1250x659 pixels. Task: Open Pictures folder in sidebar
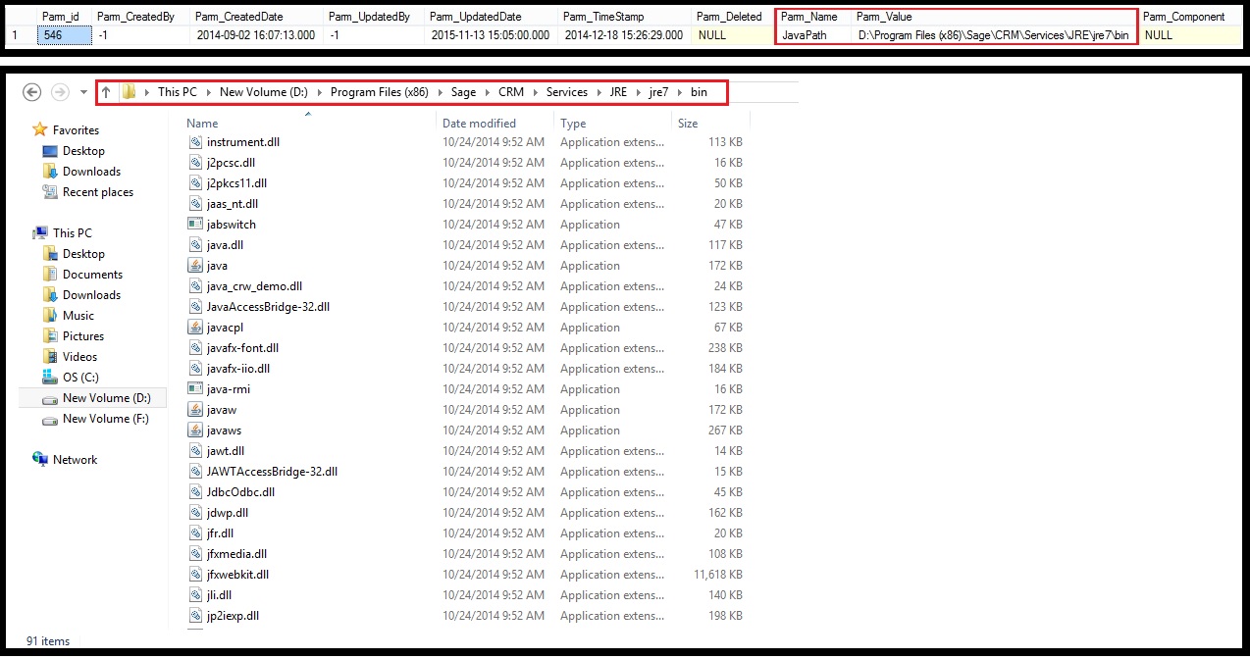[83, 336]
